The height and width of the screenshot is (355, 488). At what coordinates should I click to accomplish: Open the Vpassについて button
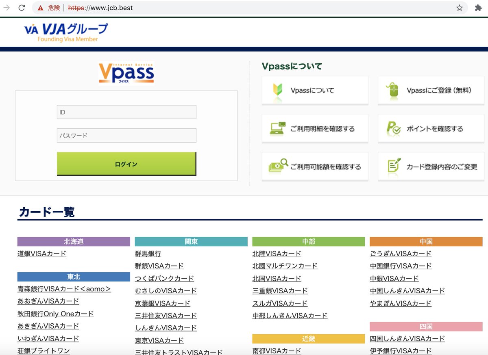tap(315, 90)
